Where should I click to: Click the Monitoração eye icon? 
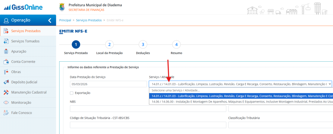pos(6,103)
